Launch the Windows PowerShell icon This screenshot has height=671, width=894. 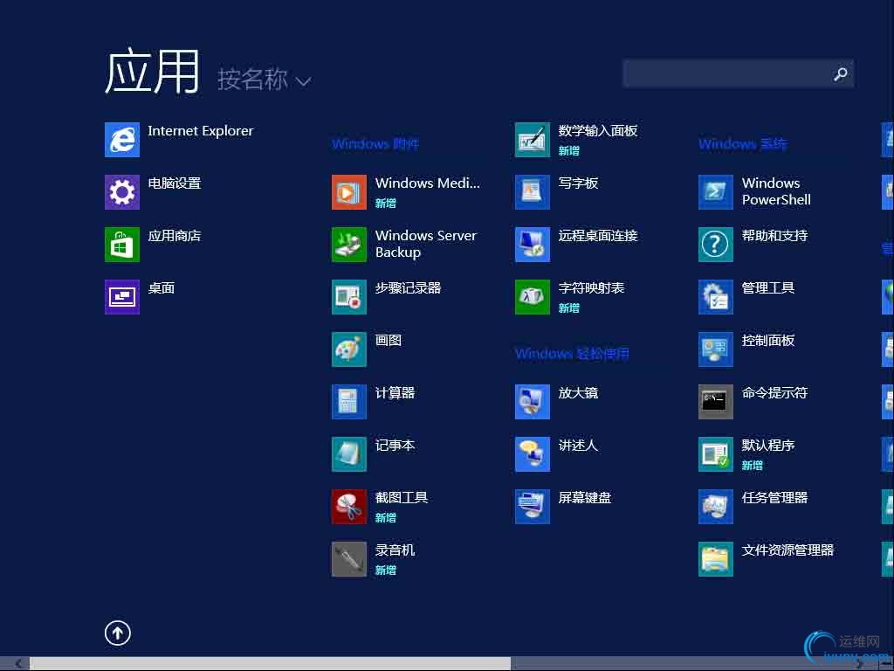716,191
